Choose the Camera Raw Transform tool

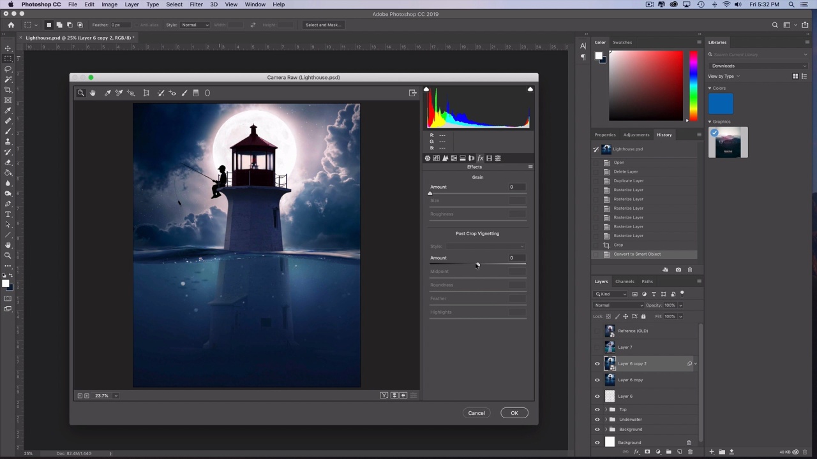pyautogui.click(x=146, y=93)
